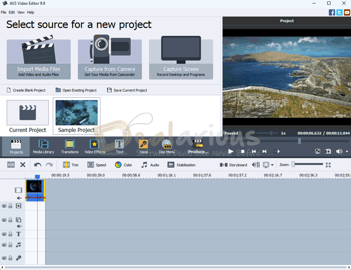This screenshot has width=351, height=270.
Task: Adjust the playback speed slider
Action: pos(271,133)
